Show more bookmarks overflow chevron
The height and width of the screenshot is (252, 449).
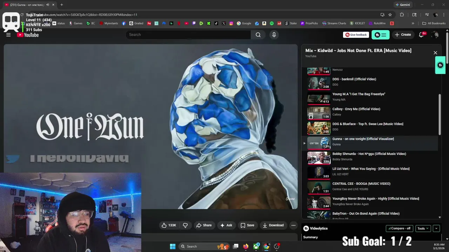point(413,23)
